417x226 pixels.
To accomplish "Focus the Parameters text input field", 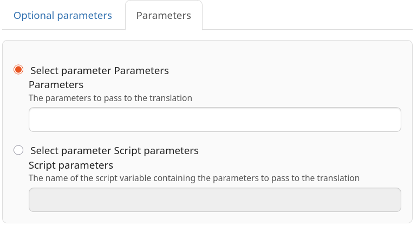I will point(214,119).
